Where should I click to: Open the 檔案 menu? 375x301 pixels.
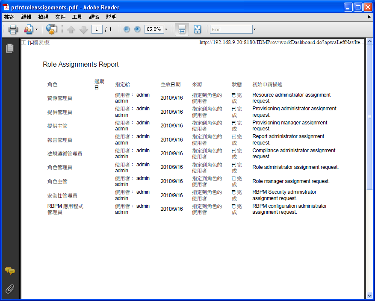click(9, 17)
